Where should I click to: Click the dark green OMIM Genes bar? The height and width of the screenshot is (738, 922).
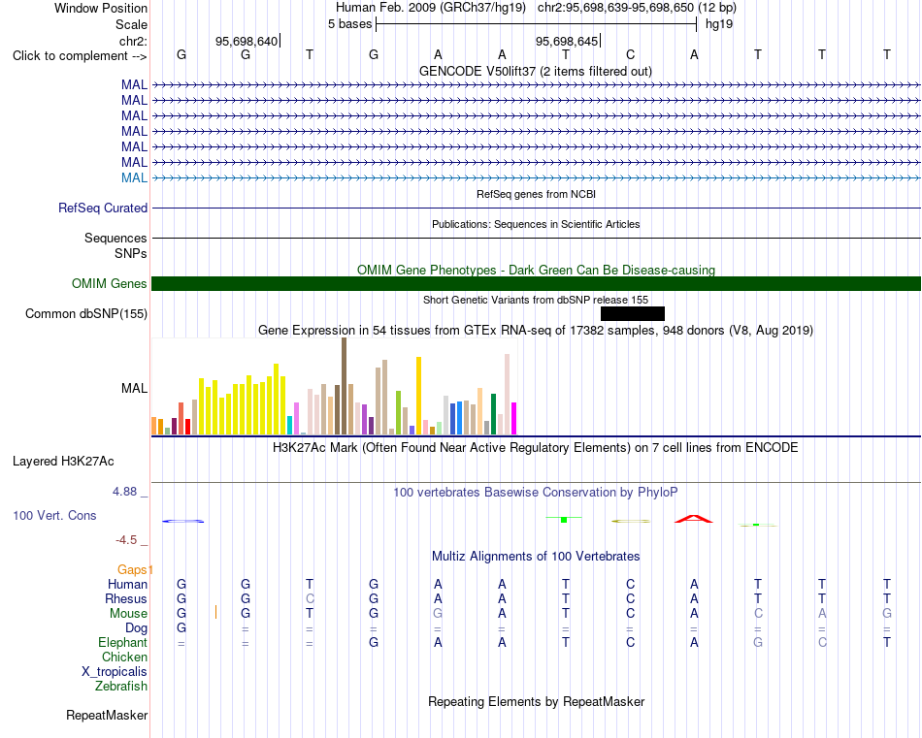coord(537,284)
